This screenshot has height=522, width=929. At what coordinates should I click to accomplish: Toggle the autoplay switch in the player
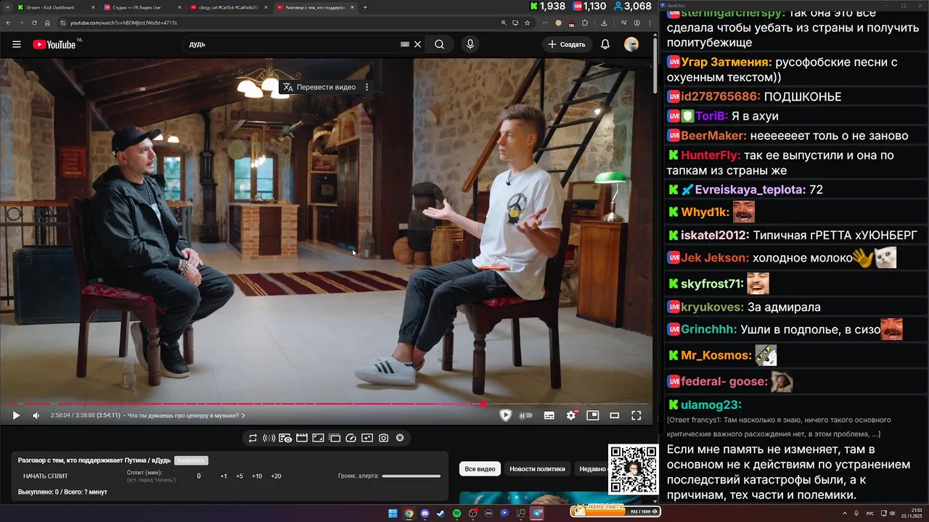click(526, 415)
